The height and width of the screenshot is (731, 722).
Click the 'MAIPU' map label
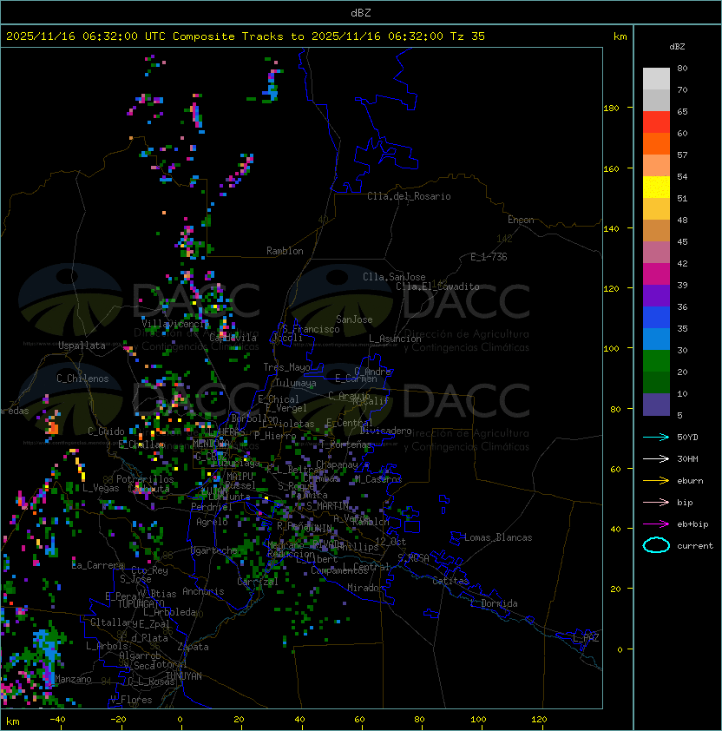pyautogui.click(x=240, y=477)
